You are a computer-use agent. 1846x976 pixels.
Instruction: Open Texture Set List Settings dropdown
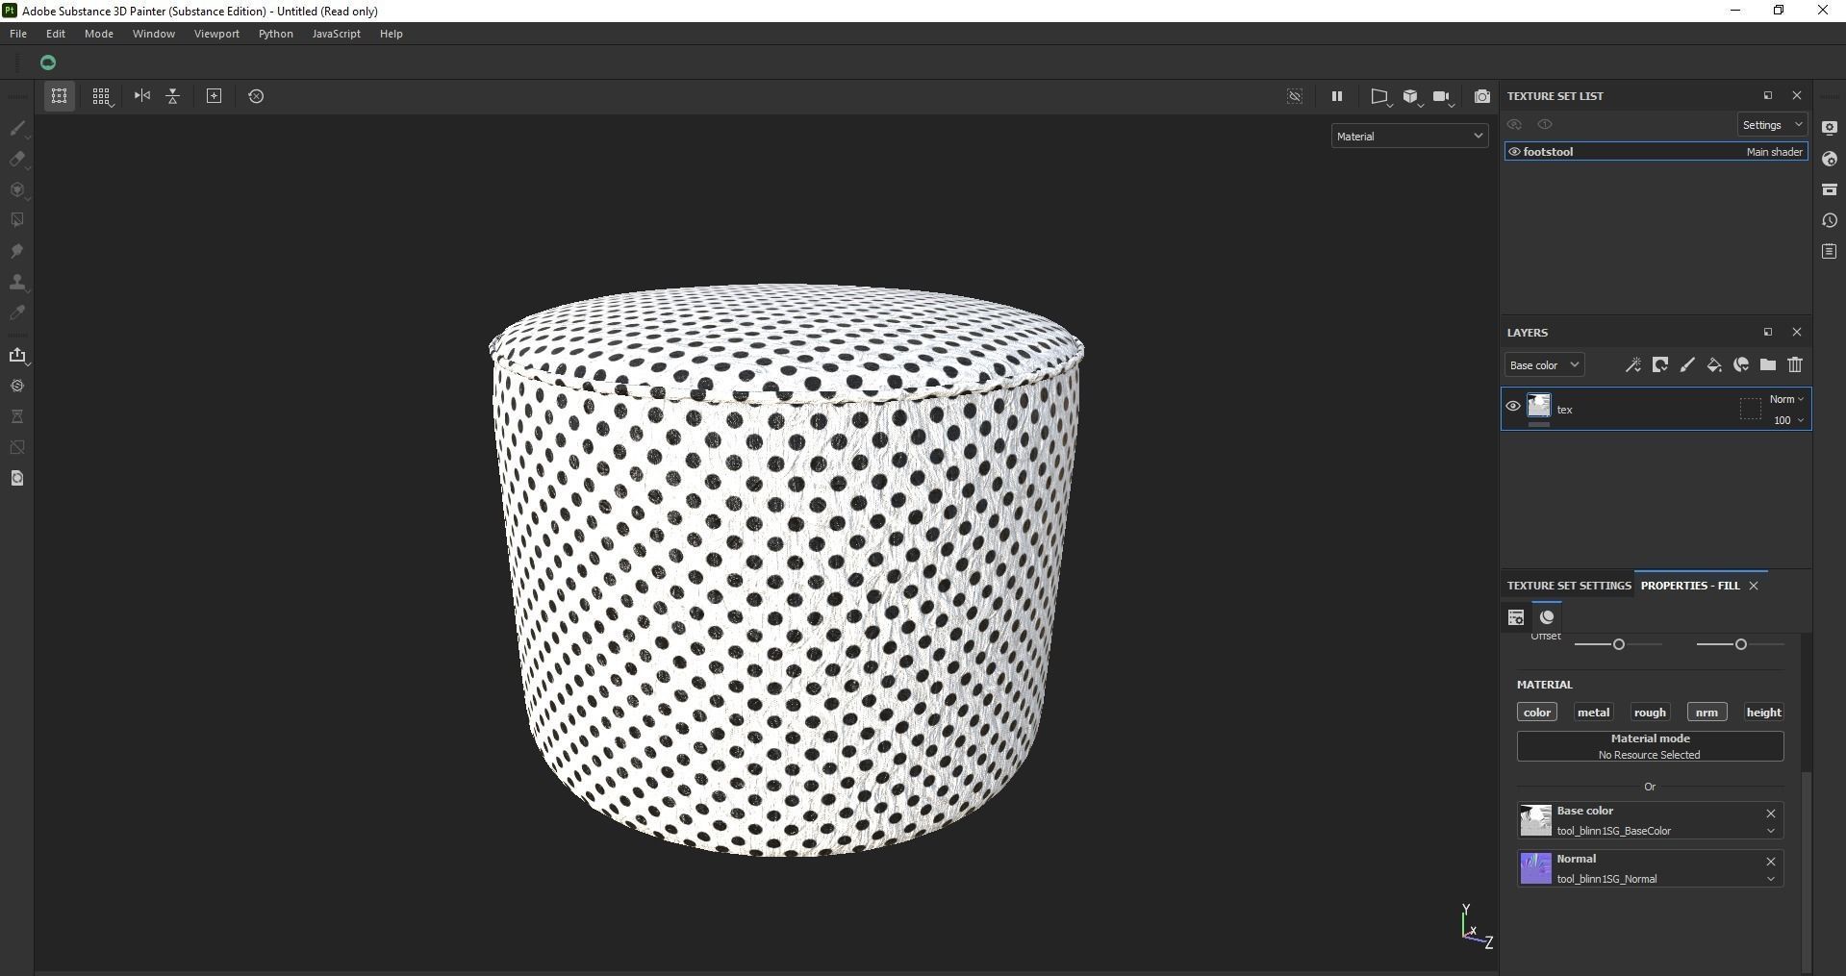[1772, 125]
